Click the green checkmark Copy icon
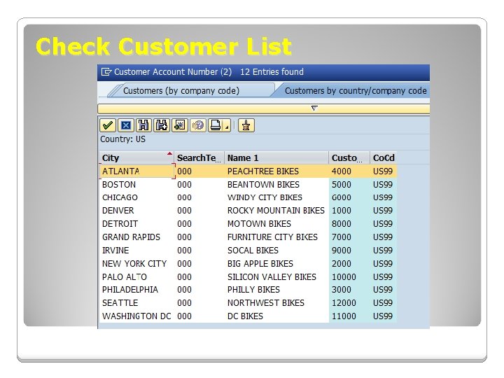The height and width of the screenshot is (378, 504). tap(108, 125)
